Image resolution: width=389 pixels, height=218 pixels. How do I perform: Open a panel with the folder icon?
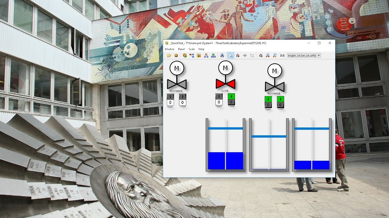point(169,55)
